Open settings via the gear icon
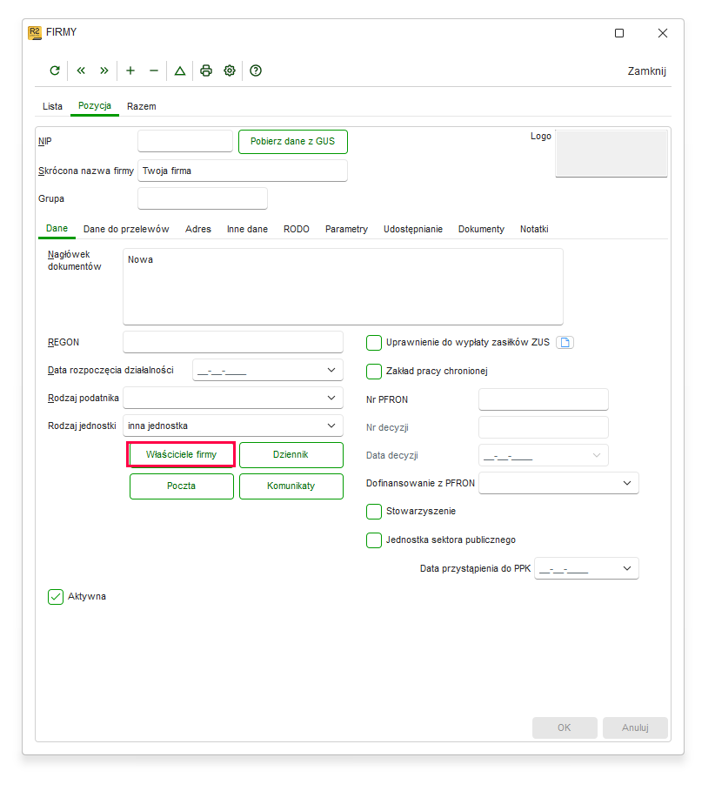The image size is (715, 791). coord(230,70)
